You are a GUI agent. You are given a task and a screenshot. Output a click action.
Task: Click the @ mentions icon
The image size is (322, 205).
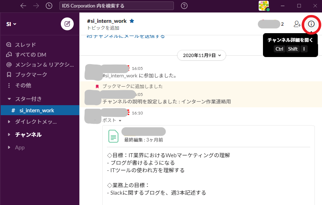(9, 65)
